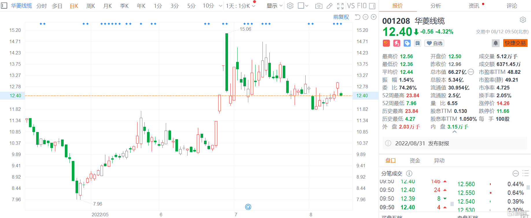
Task: Open more options in 分笔成交 header
Action: pos(516,173)
